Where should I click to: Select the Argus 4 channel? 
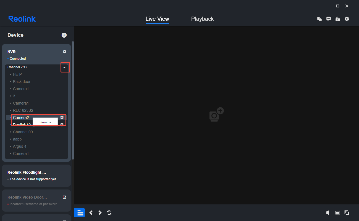click(20, 146)
